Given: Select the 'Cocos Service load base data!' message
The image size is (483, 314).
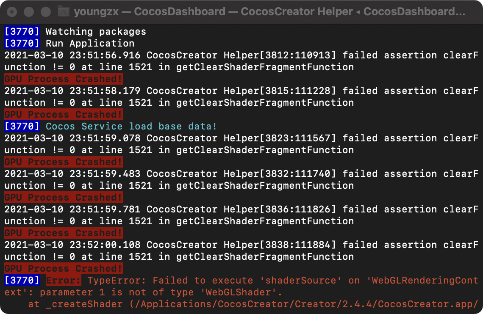Looking at the screenshot, I should pyautogui.click(x=131, y=126).
